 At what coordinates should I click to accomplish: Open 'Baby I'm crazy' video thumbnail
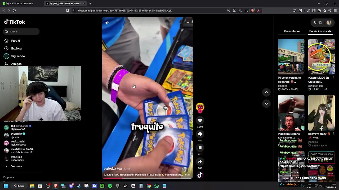tap(321, 113)
